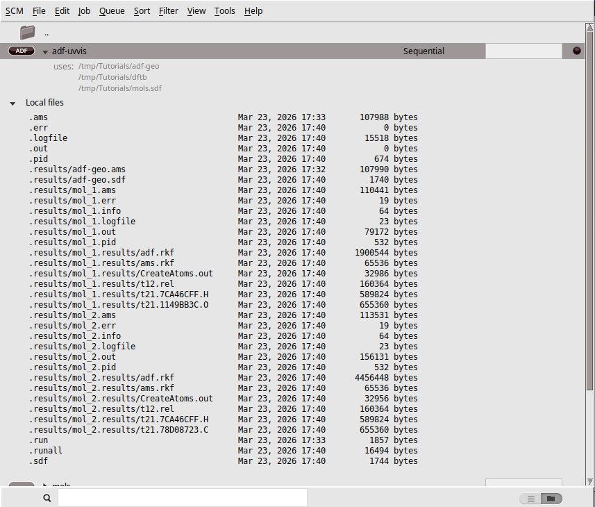Open the parent directory via the '..' folder icon
This screenshot has height=507, width=595.
pos(27,31)
